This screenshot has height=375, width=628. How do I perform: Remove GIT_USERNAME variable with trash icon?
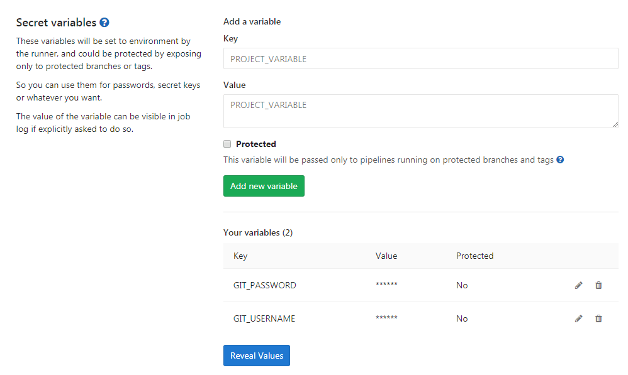click(x=598, y=318)
